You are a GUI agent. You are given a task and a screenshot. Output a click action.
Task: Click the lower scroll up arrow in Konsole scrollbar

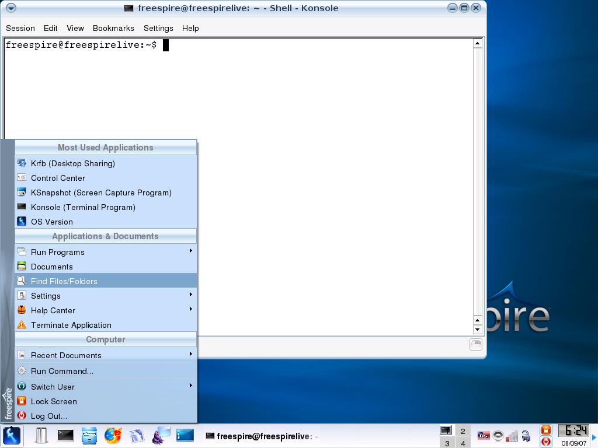coord(477,320)
